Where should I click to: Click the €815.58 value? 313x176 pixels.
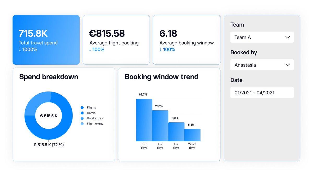click(x=107, y=34)
